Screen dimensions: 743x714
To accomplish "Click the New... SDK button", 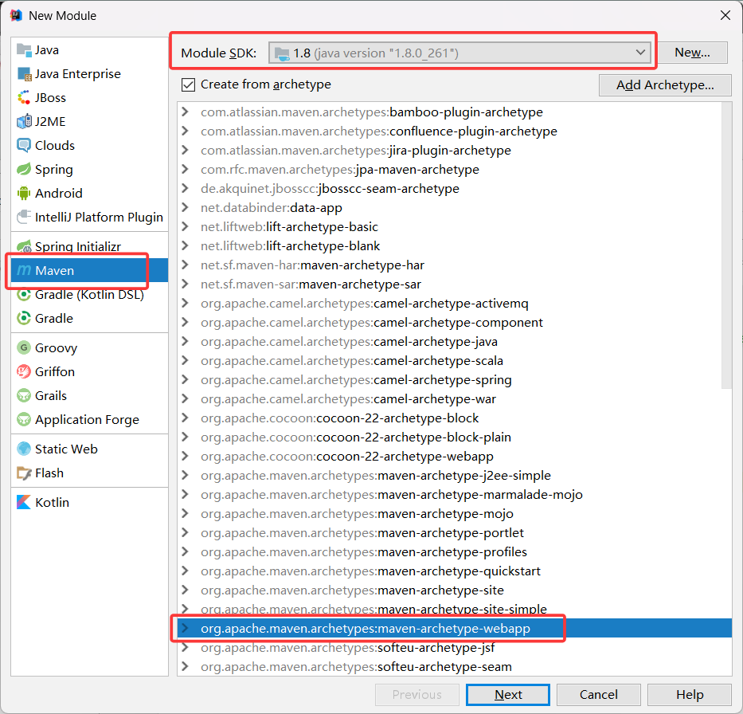I will (x=692, y=53).
